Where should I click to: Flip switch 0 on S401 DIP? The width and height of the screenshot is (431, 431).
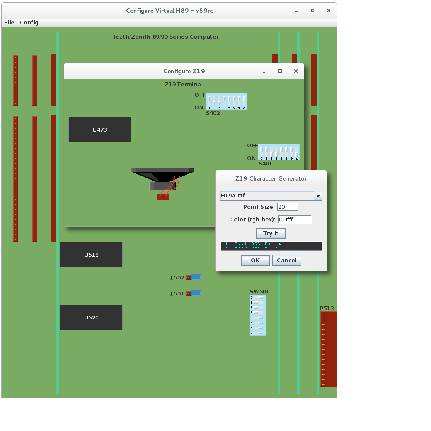[261, 152]
